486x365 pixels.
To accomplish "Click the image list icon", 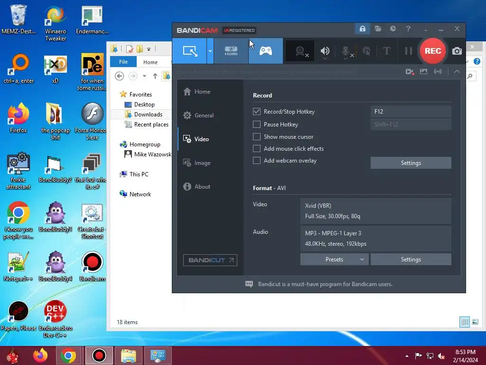I will (x=423, y=72).
